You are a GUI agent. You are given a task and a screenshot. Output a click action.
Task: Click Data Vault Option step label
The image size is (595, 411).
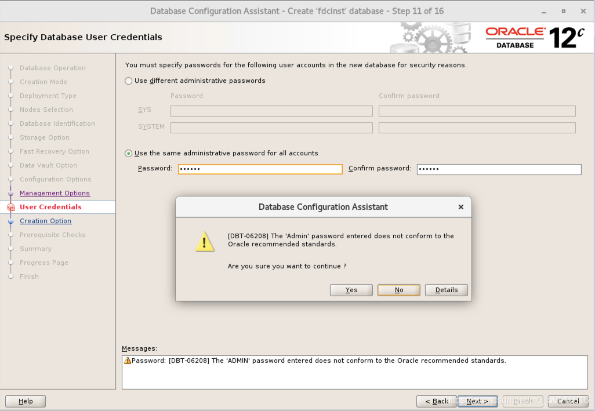point(48,165)
